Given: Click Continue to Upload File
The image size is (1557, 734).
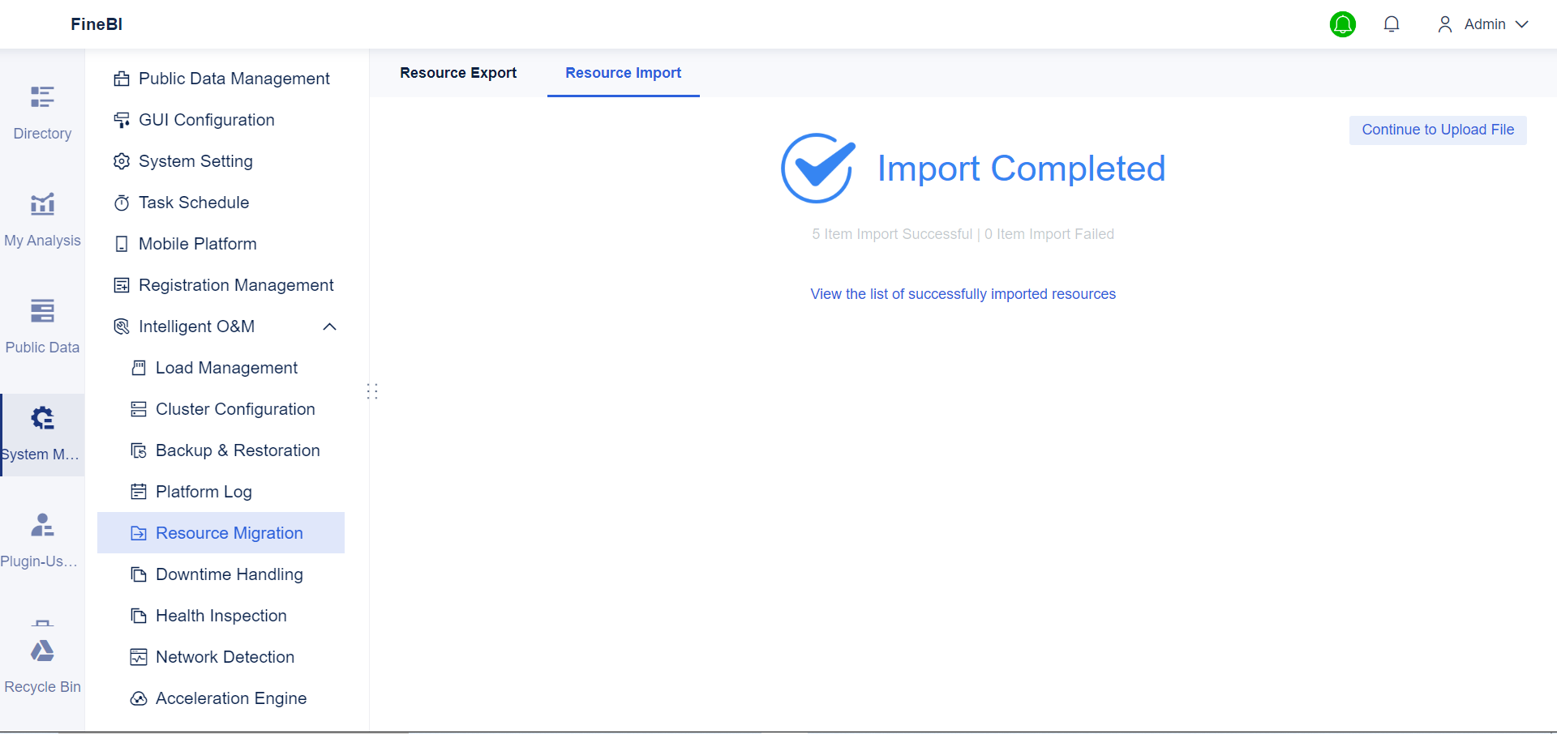Looking at the screenshot, I should pos(1437,130).
